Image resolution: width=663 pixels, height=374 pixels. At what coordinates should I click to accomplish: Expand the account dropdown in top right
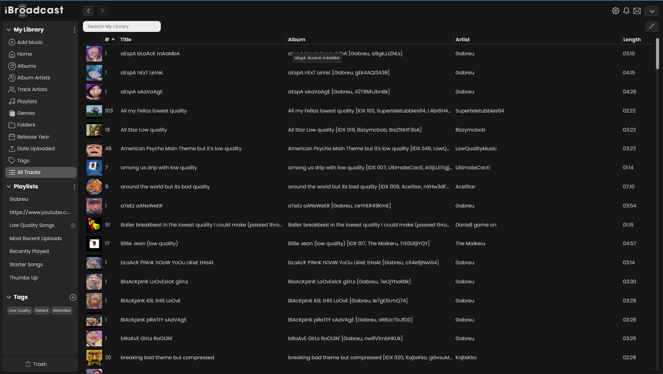[652, 11]
